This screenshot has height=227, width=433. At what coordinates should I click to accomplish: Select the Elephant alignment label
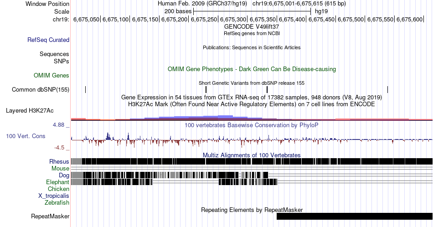coord(57,182)
